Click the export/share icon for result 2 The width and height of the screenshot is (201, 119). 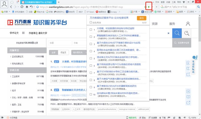pos(188,102)
